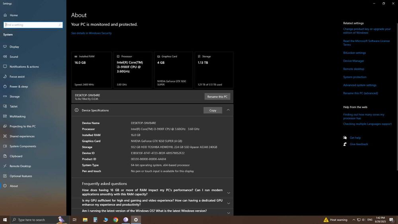The height and width of the screenshot is (224, 398).
Task: Click the Get help chat icon
Action: coord(345,138)
